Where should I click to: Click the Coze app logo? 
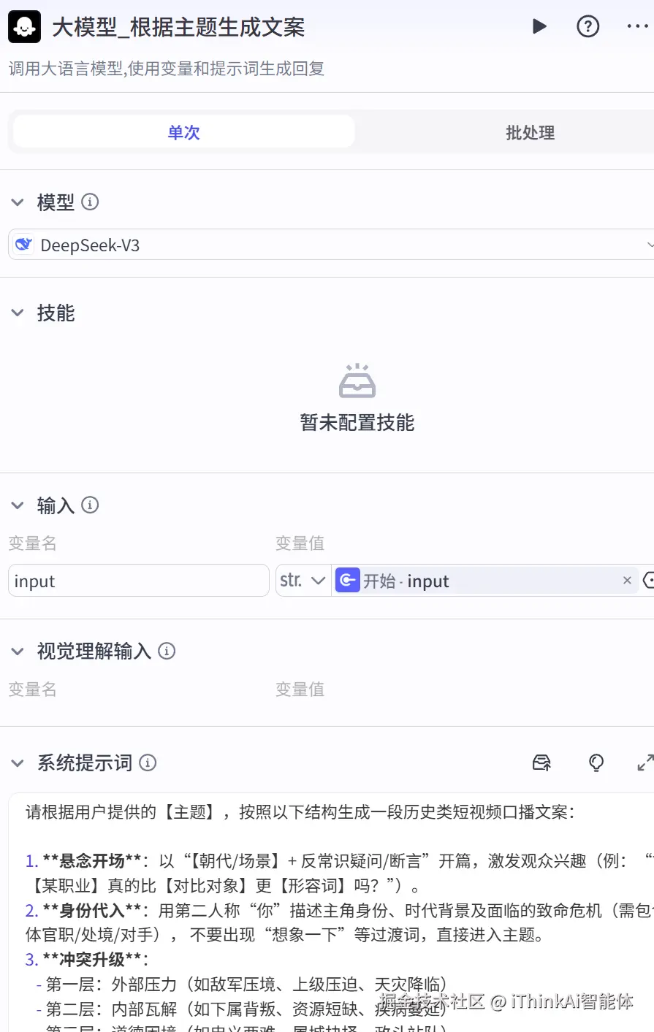click(23, 26)
